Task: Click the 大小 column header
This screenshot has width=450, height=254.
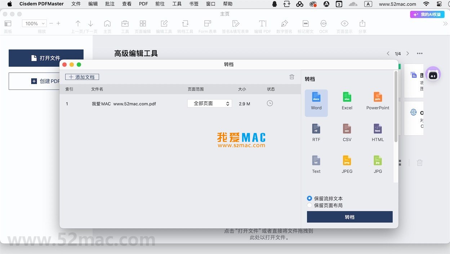Action: (242, 89)
